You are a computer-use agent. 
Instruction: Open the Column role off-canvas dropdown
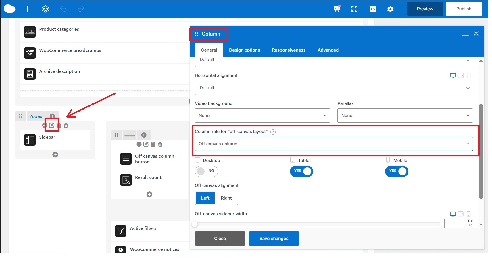point(334,144)
